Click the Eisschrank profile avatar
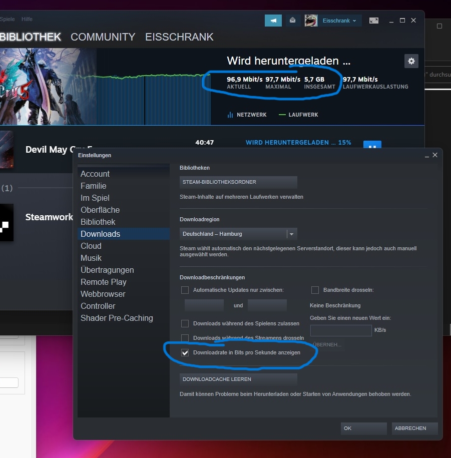The image size is (451, 458). (311, 21)
